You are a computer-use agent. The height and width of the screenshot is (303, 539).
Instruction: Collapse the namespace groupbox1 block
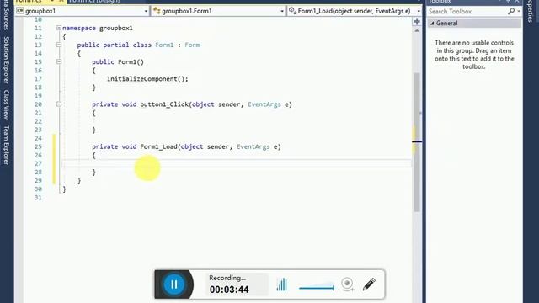click(59, 28)
